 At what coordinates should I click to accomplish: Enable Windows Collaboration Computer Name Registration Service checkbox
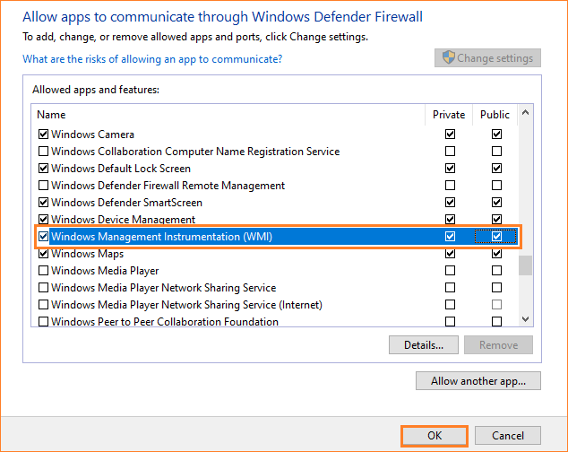pos(44,151)
